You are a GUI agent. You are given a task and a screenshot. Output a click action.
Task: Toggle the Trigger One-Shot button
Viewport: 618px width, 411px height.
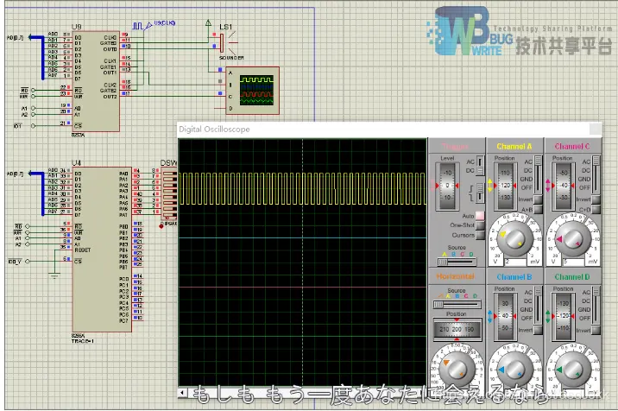click(x=480, y=225)
